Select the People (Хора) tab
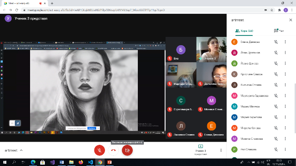This screenshot has width=296, height=166. pos(244,31)
